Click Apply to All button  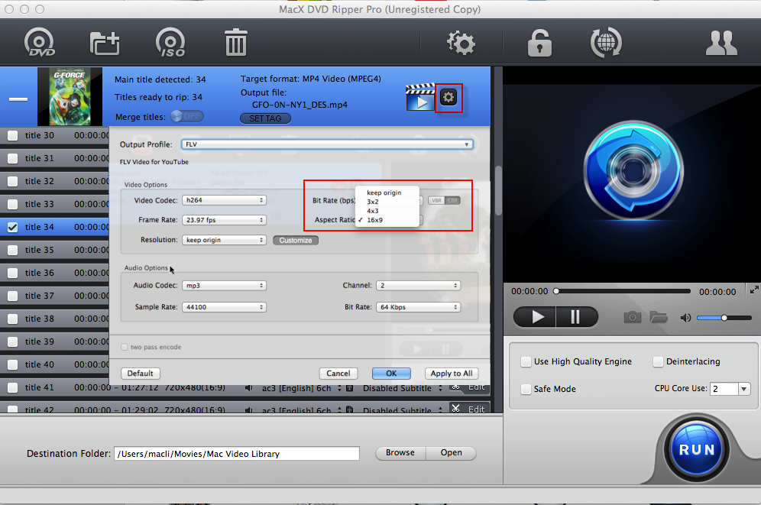pos(452,373)
